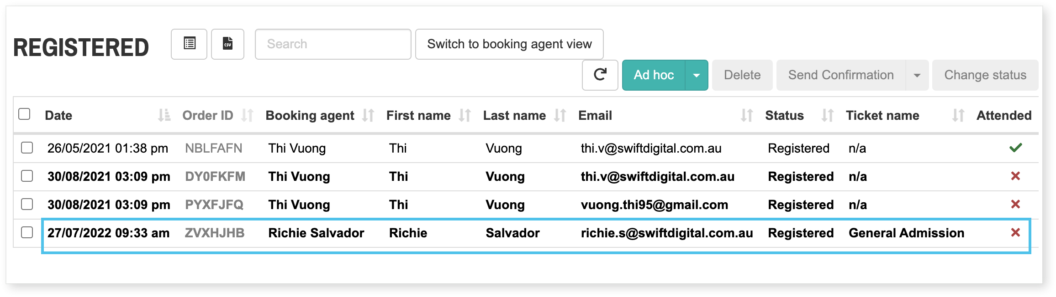Click the green attended checkmark for NBLFAFN
Image resolution: width=1056 pixels, height=297 pixels.
(1015, 148)
